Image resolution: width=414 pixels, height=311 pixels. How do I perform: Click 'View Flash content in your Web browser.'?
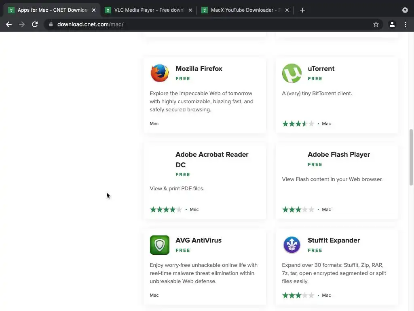[x=332, y=179]
